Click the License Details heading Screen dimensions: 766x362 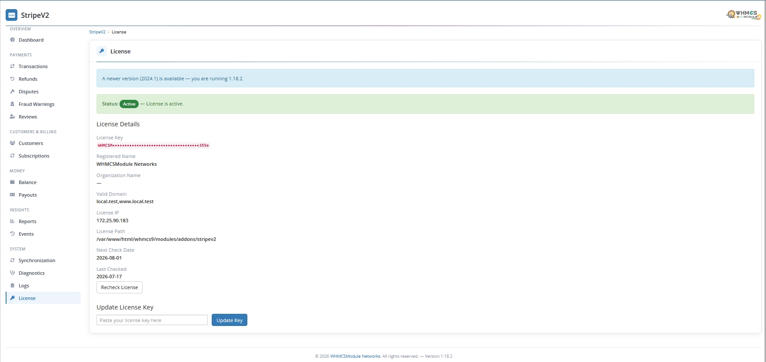pos(118,124)
